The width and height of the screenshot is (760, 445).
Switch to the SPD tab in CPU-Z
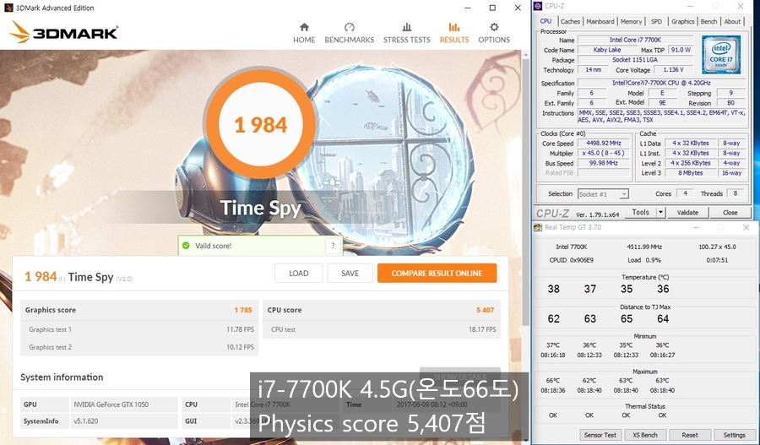click(656, 21)
